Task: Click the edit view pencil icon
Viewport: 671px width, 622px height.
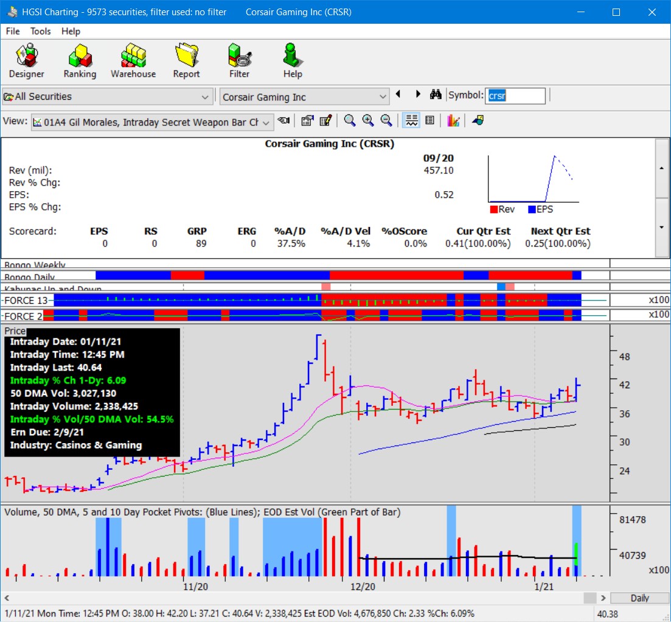Action: (325, 121)
